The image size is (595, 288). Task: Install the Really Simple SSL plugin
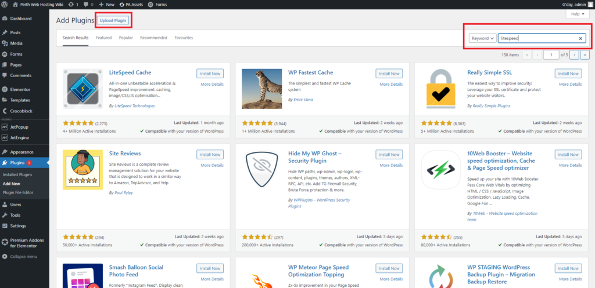568,74
